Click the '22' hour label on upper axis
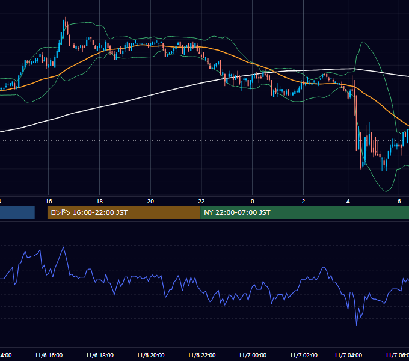Viewport: 409px width, 361px height. 201,202
